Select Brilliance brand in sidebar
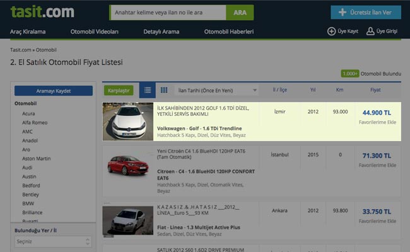410x252 pixels. tap(32, 212)
